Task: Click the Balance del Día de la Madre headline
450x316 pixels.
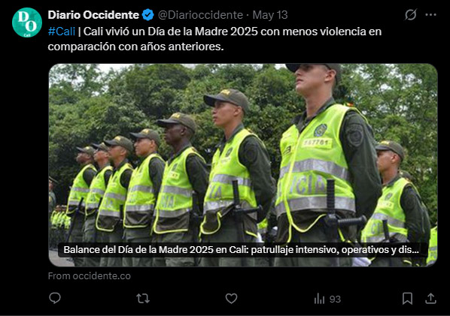Action: click(x=241, y=250)
